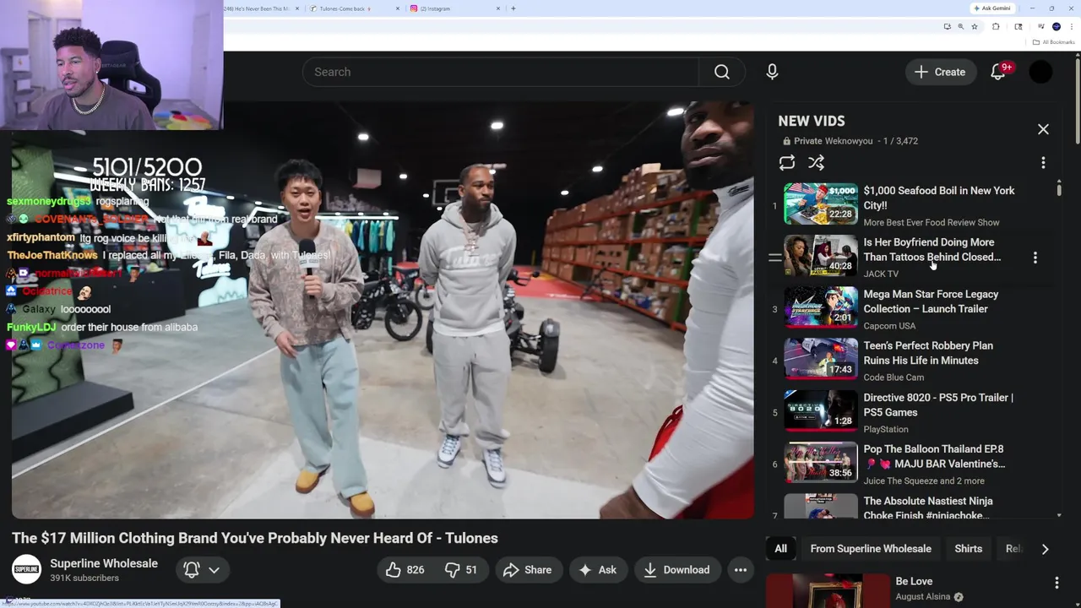This screenshot has width=1081, height=608.
Task: Download the video
Action: 677,570
